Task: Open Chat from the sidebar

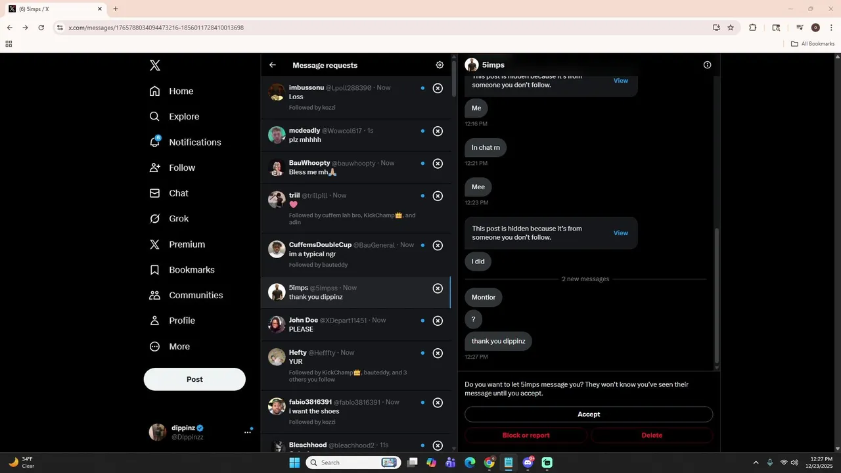Action: click(x=169, y=193)
